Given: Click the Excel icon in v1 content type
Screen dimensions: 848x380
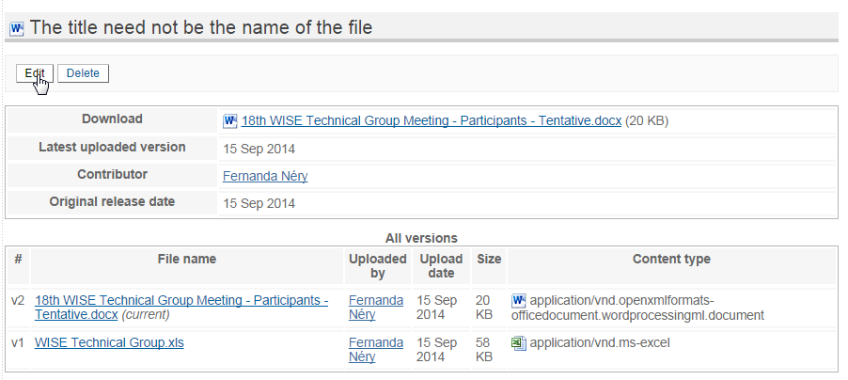Looking at the screenshot, I should (519, 343).
